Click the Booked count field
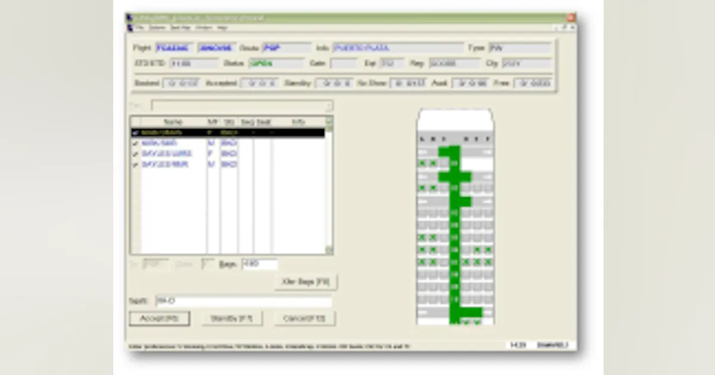The image size is (715, 375). click(x=182, y=83)
